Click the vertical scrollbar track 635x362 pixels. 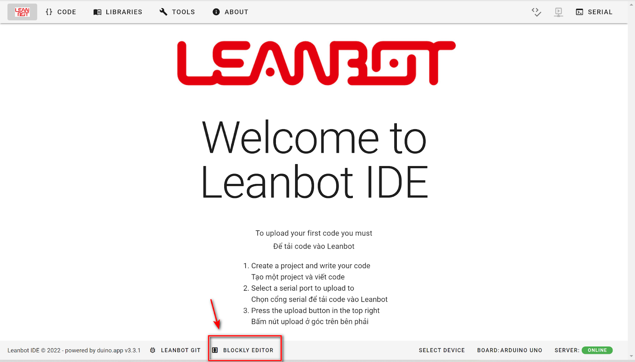click(631, 181)
